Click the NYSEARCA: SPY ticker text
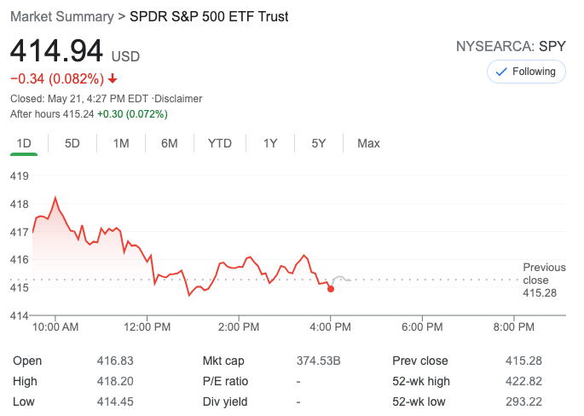Viewport: 584px width, 416px height. point(512,48)
